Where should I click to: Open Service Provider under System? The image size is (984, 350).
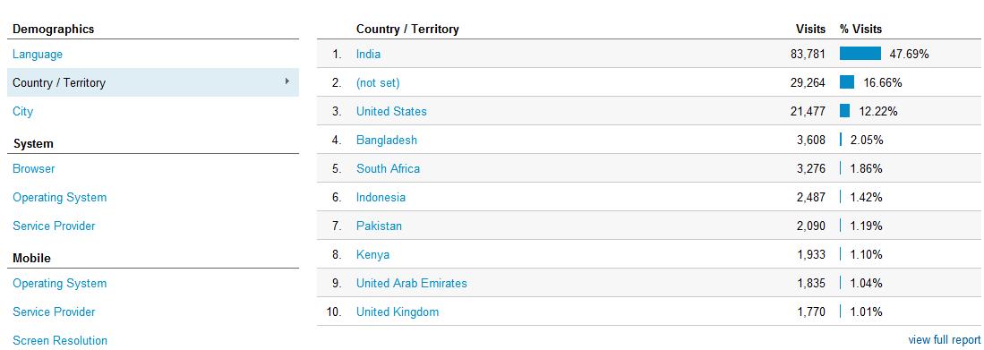[54, 226]
